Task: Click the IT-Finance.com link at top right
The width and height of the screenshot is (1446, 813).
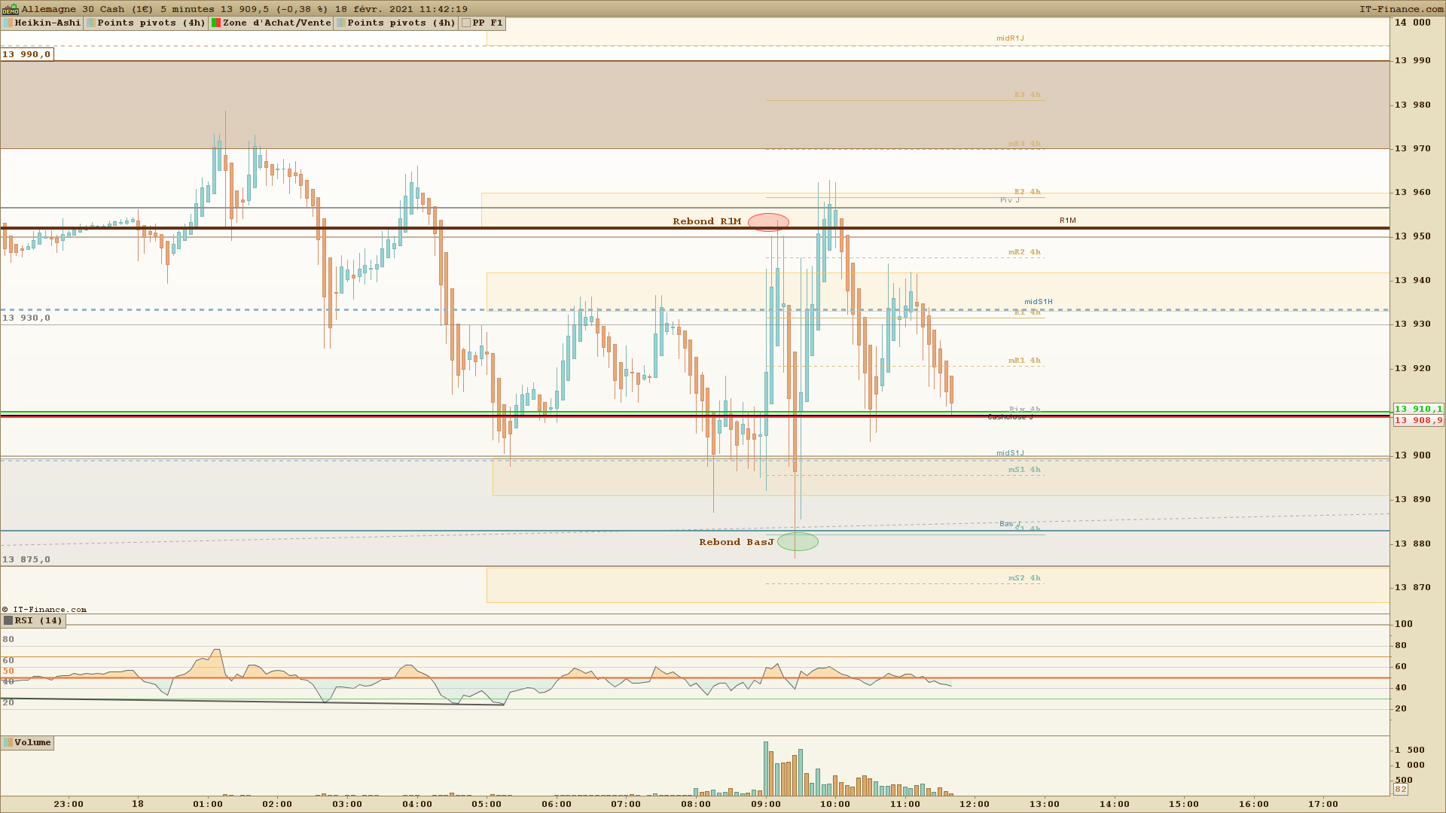Action: point(1401,9)
